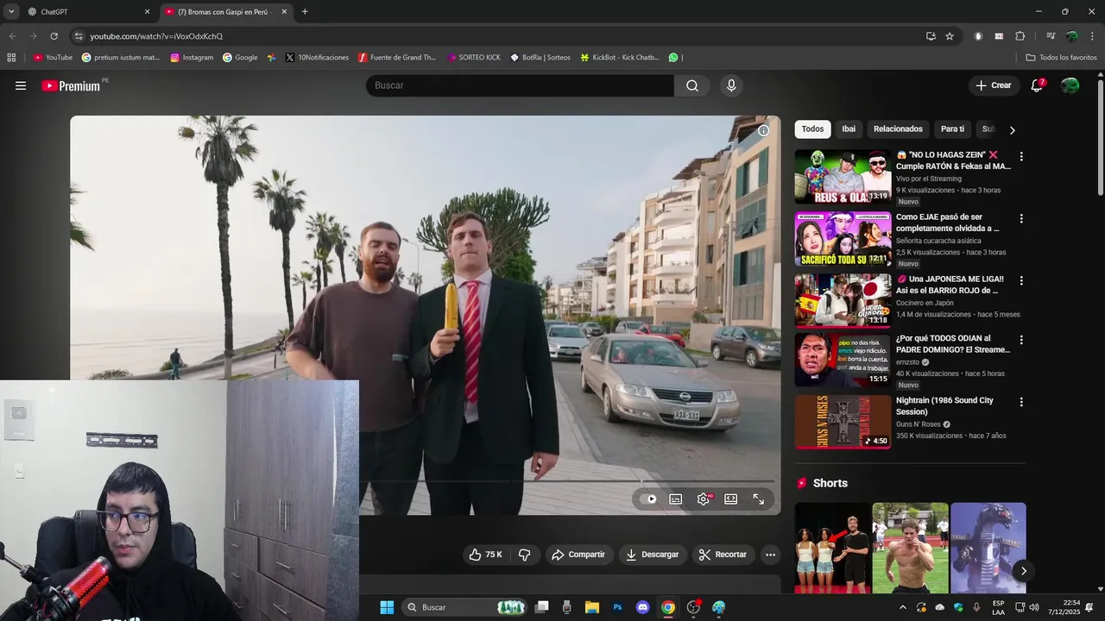Focus the YouTube Buscar search field

pos(520,85)
